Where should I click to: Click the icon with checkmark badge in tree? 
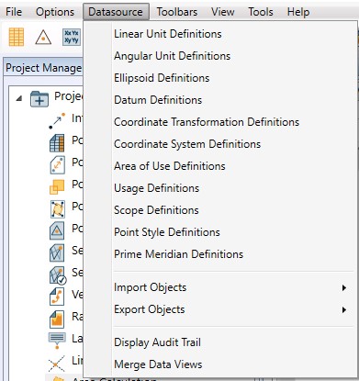tap(58, 275)
